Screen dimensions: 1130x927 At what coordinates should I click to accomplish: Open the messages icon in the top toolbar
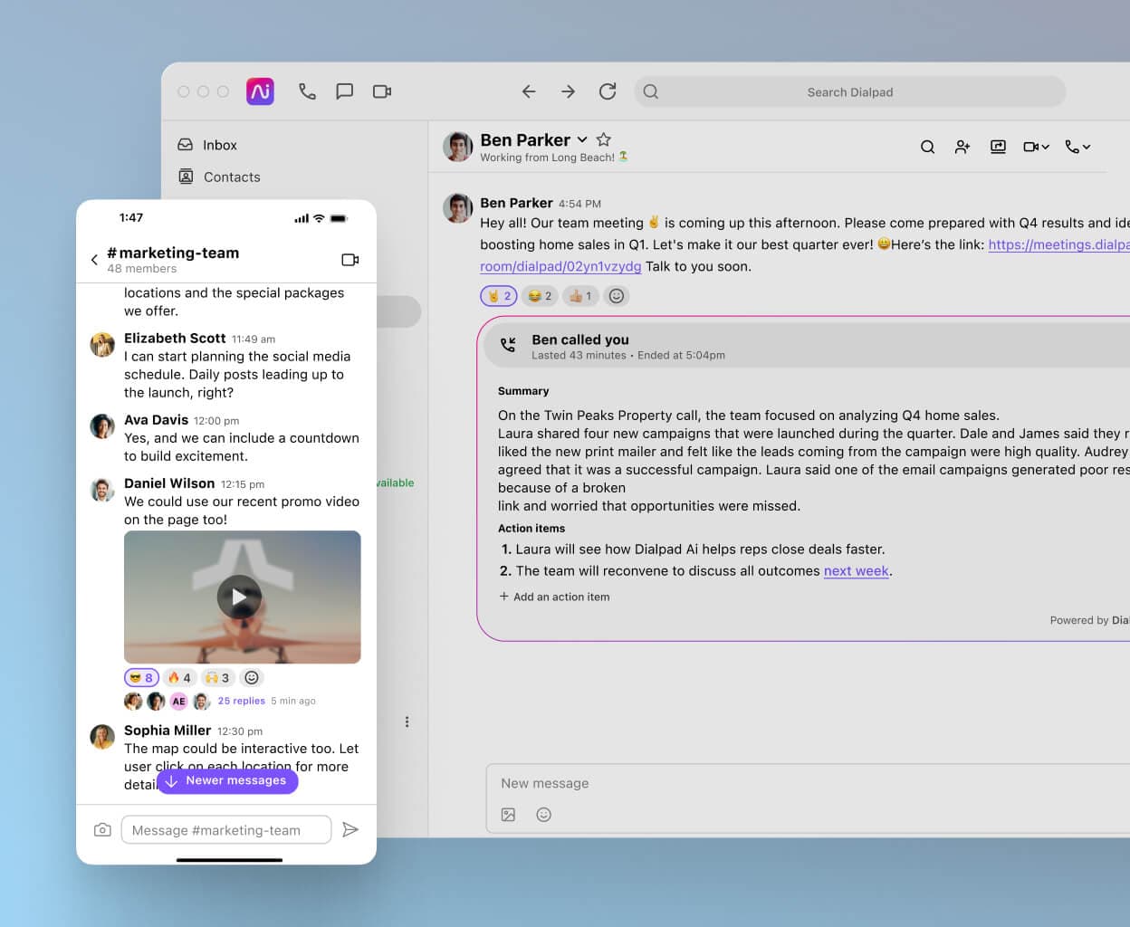coord(345,91)
